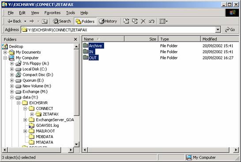Expand Exchange (M:) node
The image size is (241, 162).
(12, 92)
